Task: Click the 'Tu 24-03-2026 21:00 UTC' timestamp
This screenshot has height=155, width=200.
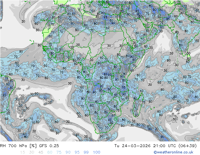Action: pos(145,146)
